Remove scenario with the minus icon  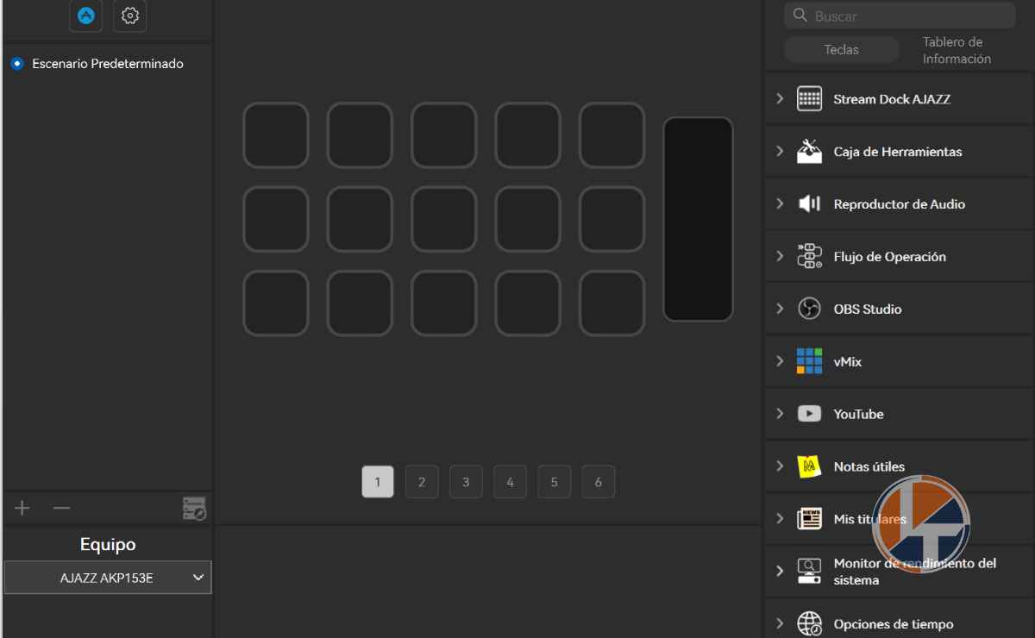coord(61,508)
